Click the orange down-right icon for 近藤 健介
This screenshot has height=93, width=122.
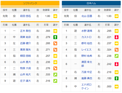point(55,43)
